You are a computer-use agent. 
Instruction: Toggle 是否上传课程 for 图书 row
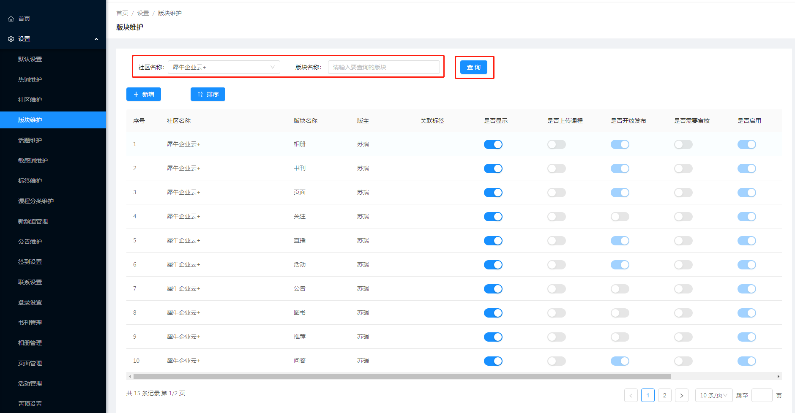click(x=557, y=313)
